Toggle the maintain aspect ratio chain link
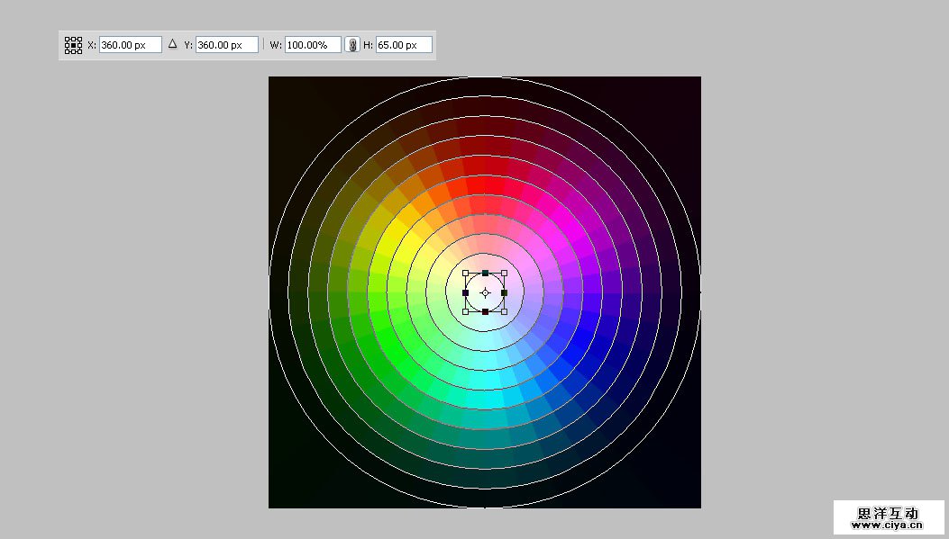949x539 pixels. [x=353, y=45]
